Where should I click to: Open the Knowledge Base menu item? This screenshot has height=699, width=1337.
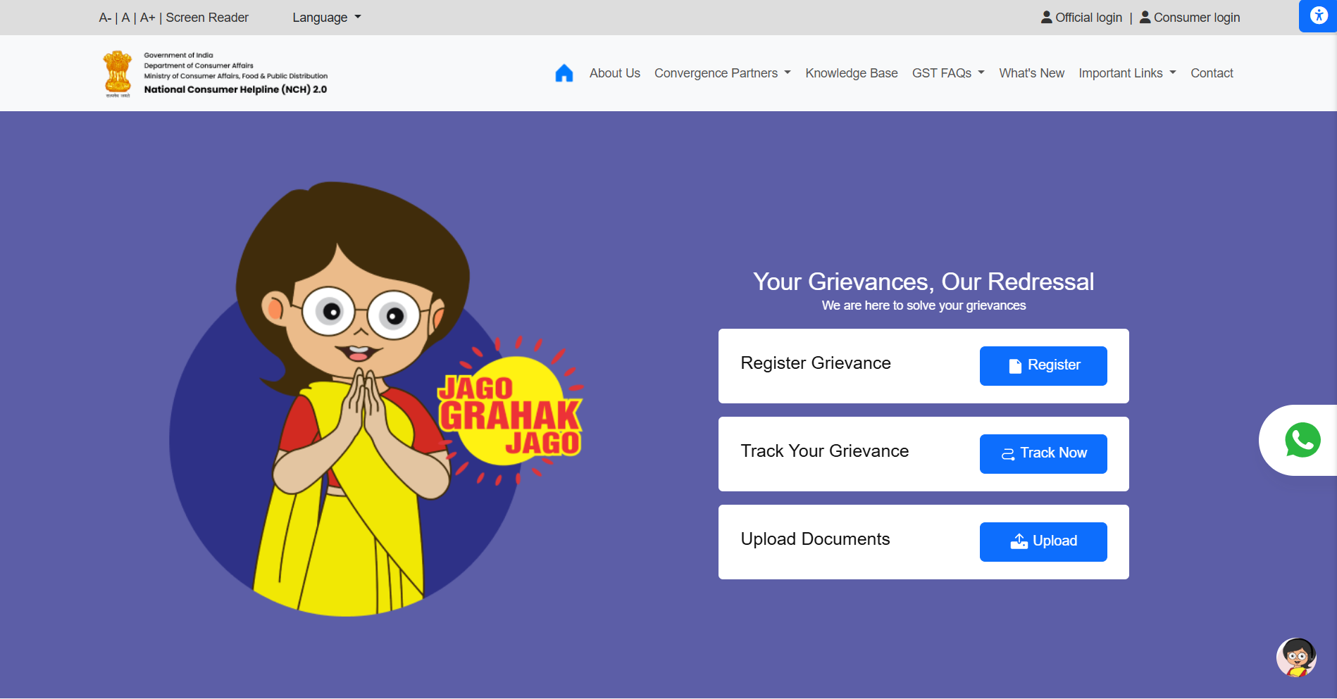[x=851, y=73]
